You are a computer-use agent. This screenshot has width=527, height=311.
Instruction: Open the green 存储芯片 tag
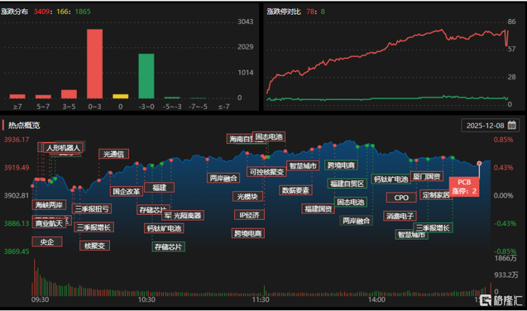coord(169,247)
